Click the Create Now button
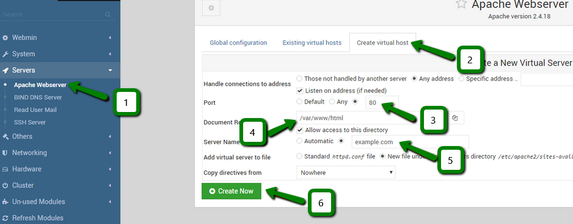The height and width of the screenshot is (224, 573). click(x=232, y=191)
